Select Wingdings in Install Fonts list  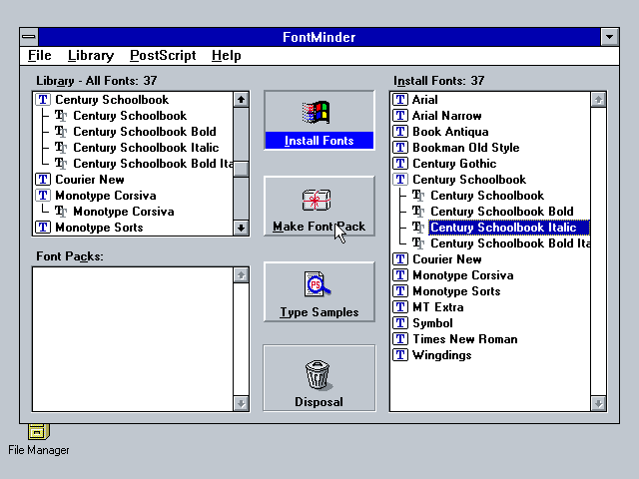(x=441, y=355)
